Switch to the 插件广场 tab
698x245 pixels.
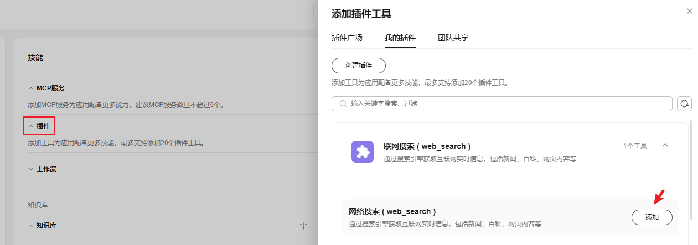point(347,38)
